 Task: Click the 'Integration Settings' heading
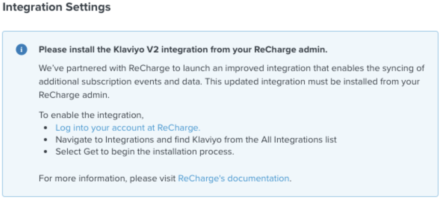tap(56, 7)
